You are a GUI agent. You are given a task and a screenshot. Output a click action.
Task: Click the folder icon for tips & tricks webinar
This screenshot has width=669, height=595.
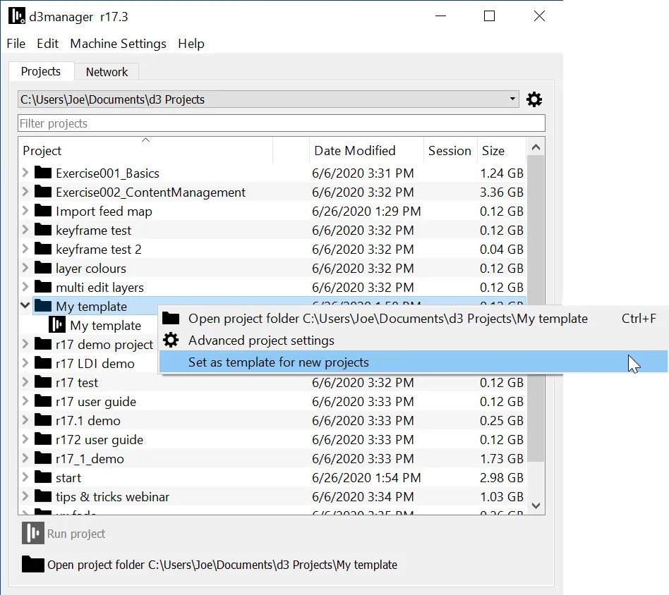(x=43, y=496)
